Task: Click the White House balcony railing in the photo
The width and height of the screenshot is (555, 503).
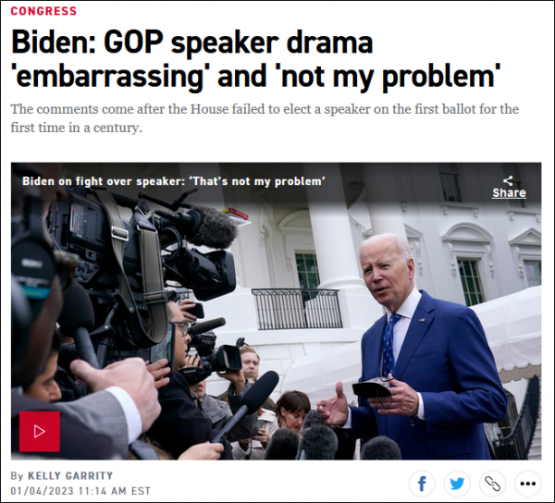Action: tap(297, 309)
